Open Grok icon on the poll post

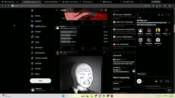[x=104, y=27]
